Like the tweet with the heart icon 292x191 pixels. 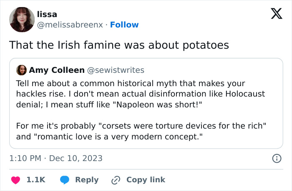15,180
